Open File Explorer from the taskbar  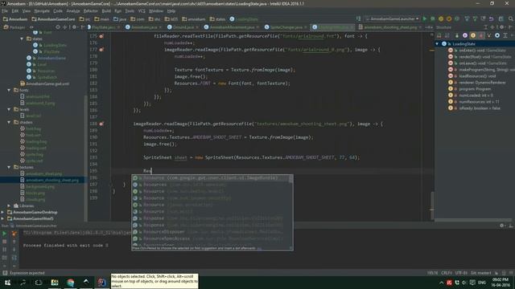pyautogui.click(x=55, y=282)
